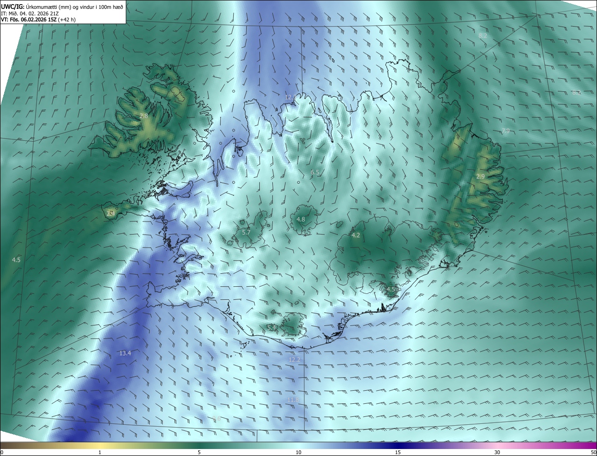Click the 15 tick label on the colour scale
Screen dimensions: 597x456
[x=398, y=452]
